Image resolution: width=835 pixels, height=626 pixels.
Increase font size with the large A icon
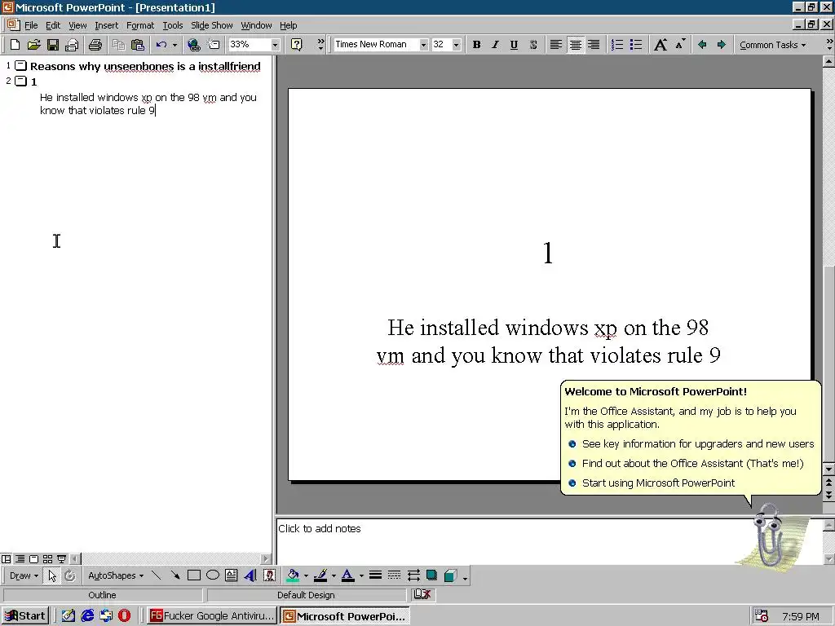660,45
